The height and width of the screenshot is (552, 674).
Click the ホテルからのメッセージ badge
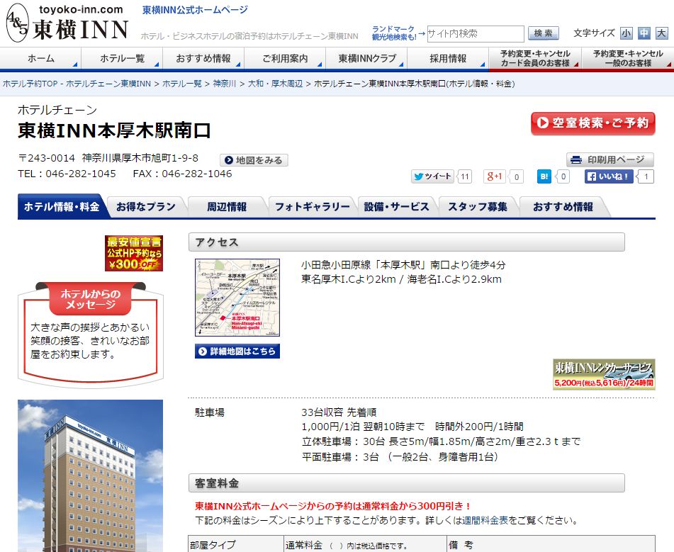tap(90, 299)
